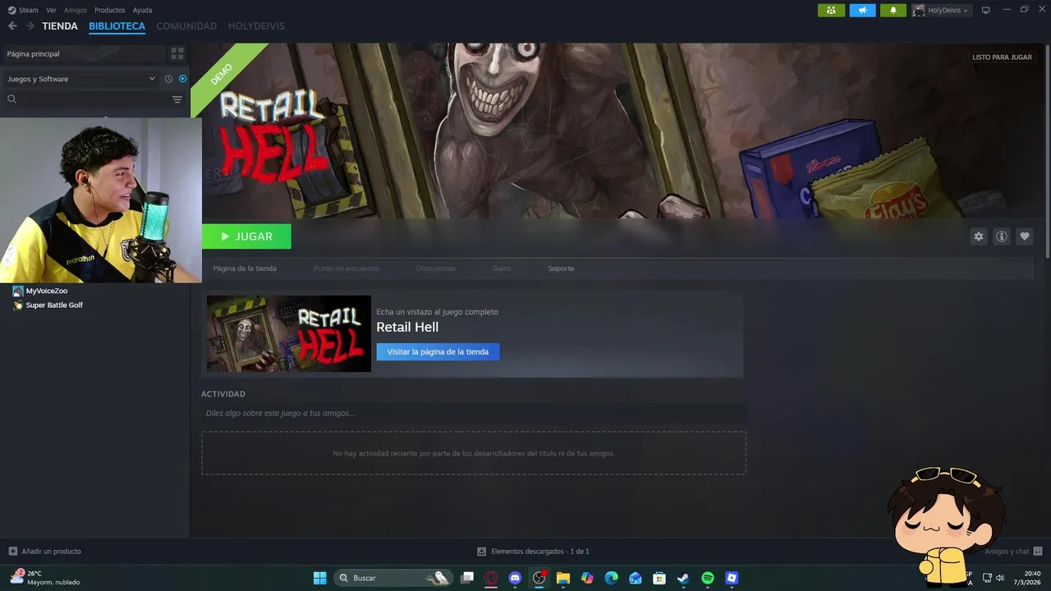Screen dimensions: 1051x591
Task: Open Task View from taskbar
Action: (x=467, y=578)
